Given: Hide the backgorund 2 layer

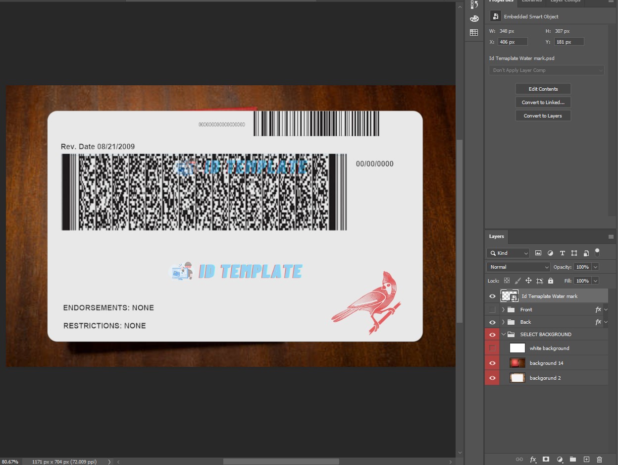Looking at the screenshot, I should (492, 378).
